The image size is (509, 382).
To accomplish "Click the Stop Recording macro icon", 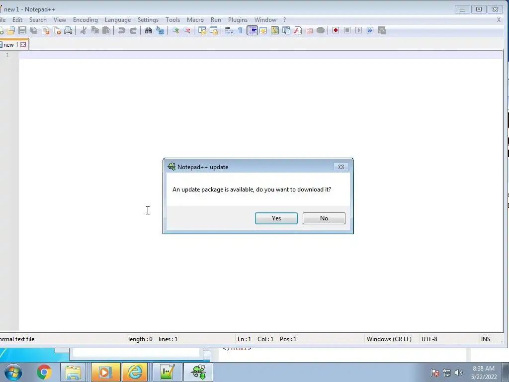I will 347,30.
